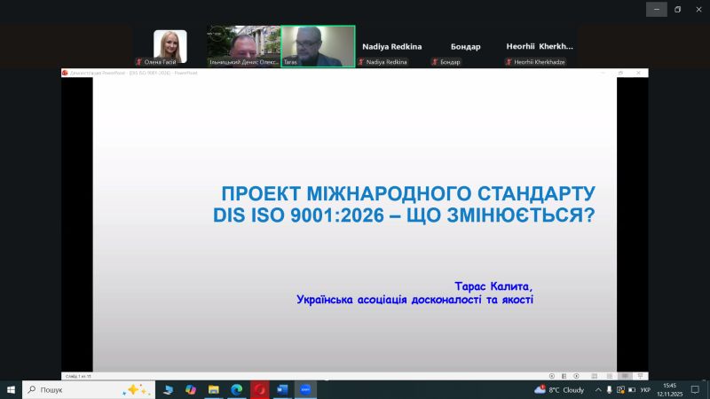Click the slide title about DIS ISO 9001:2026
Viewport: 710px width, 399px height.
point(404,204)
